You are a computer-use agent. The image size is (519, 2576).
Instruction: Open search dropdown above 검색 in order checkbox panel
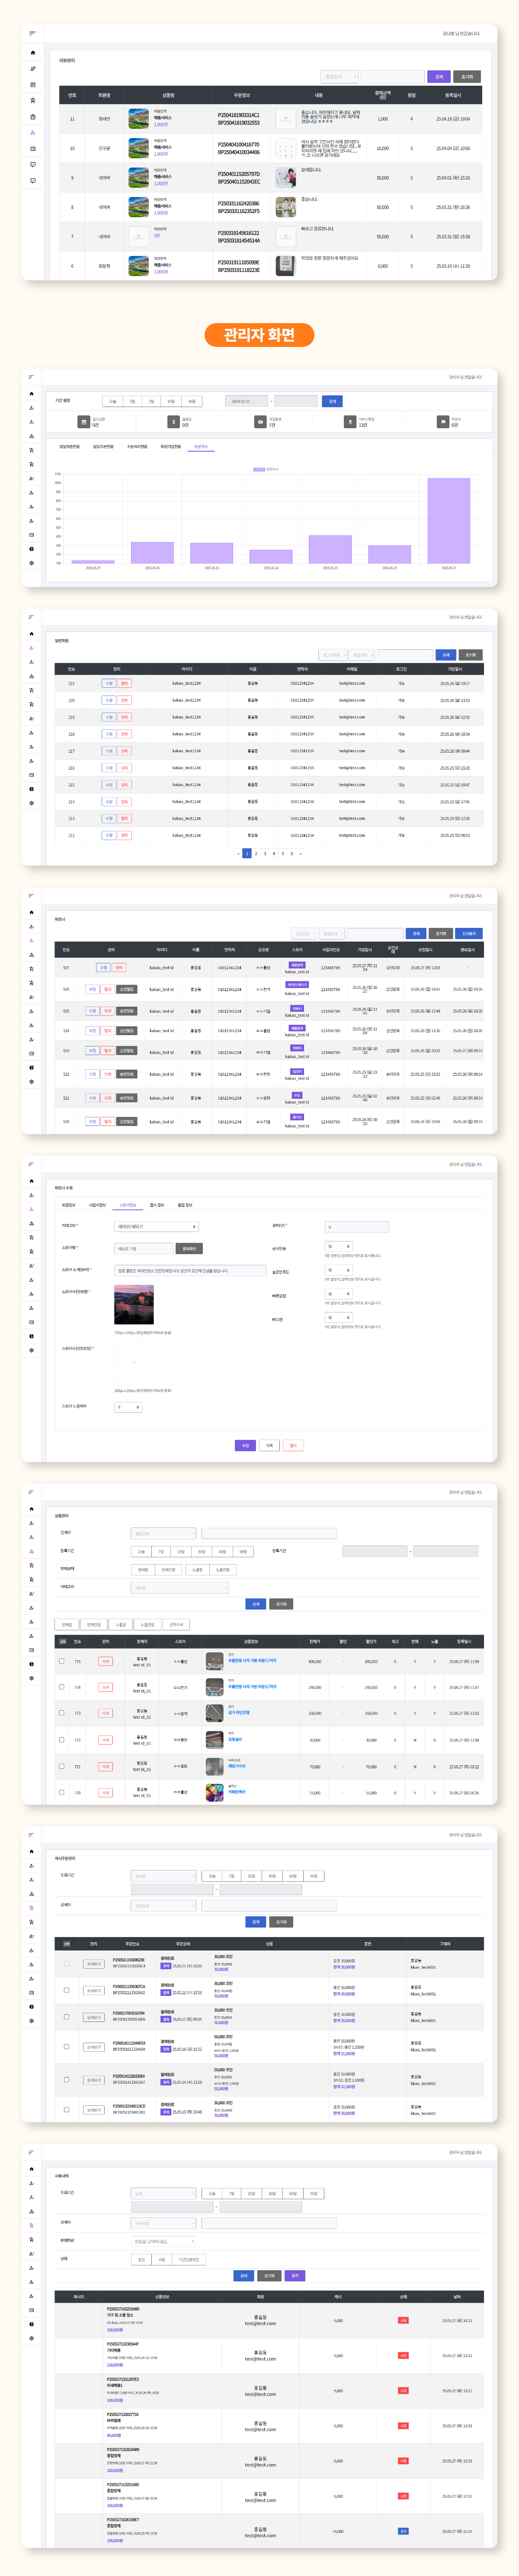(163, 1906)
